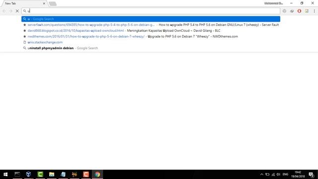318x179 pixels.
Task: Open Command Prompt from the taskbar
Action: coord(17,175)
